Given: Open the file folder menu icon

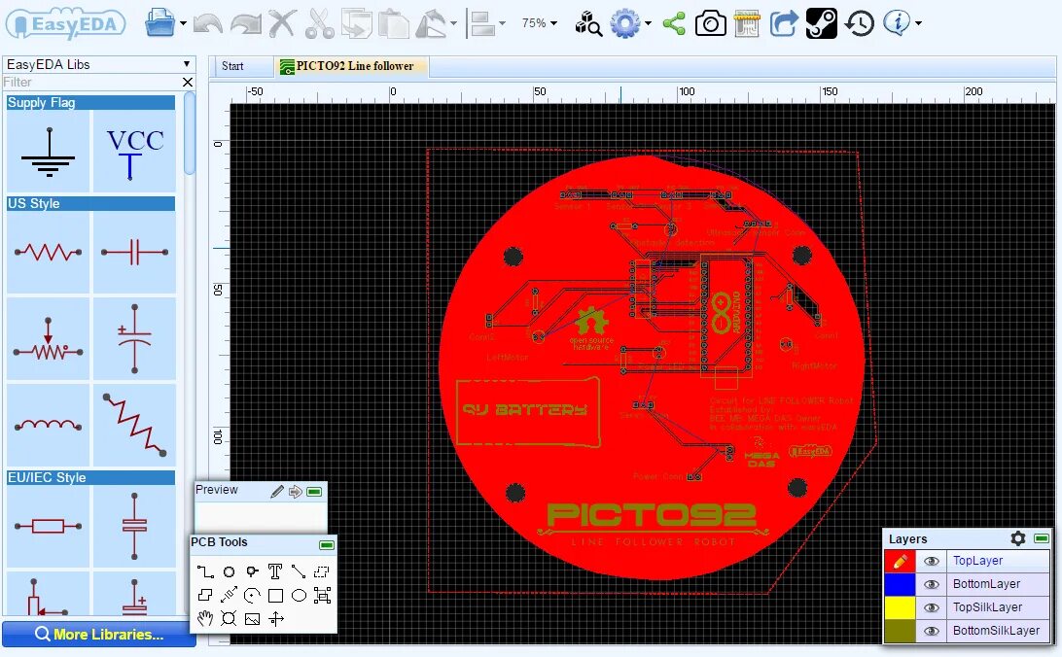Looking at the screenshot, I should coord(159,23).
